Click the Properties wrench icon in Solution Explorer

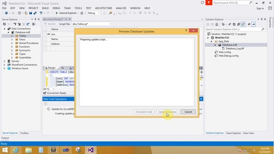click(249, 24)
